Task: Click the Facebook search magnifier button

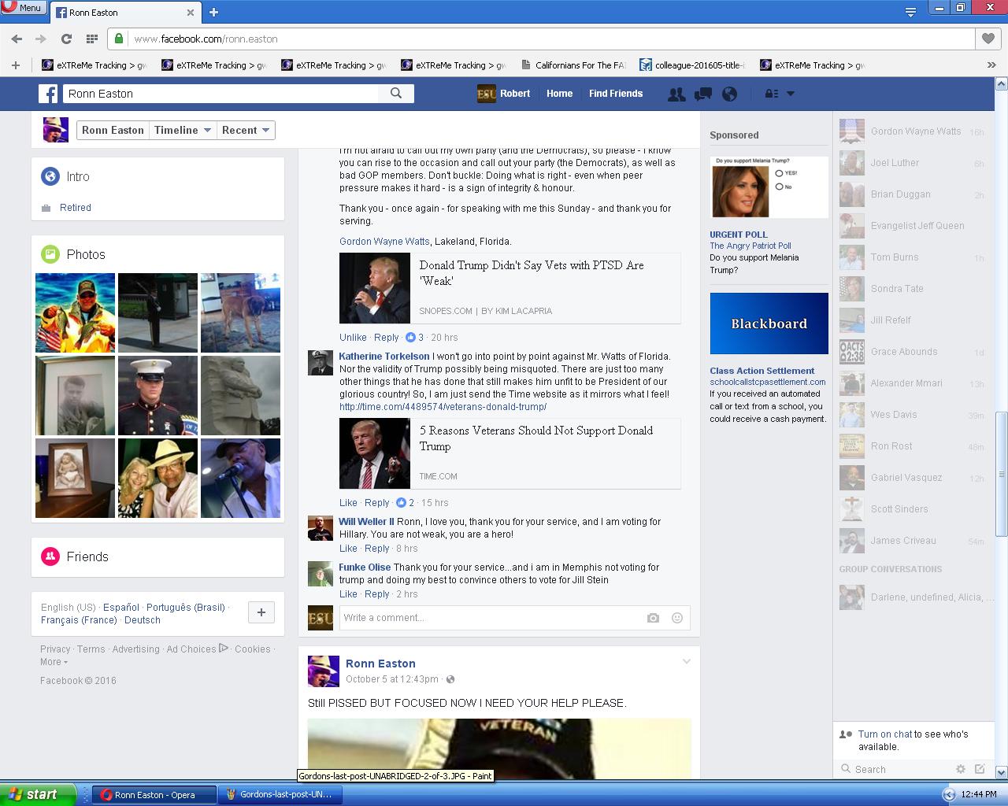Action: (x=396, y=93)
